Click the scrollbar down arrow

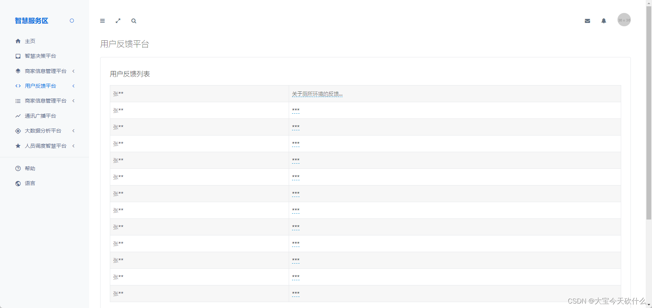tap(649, 305)
